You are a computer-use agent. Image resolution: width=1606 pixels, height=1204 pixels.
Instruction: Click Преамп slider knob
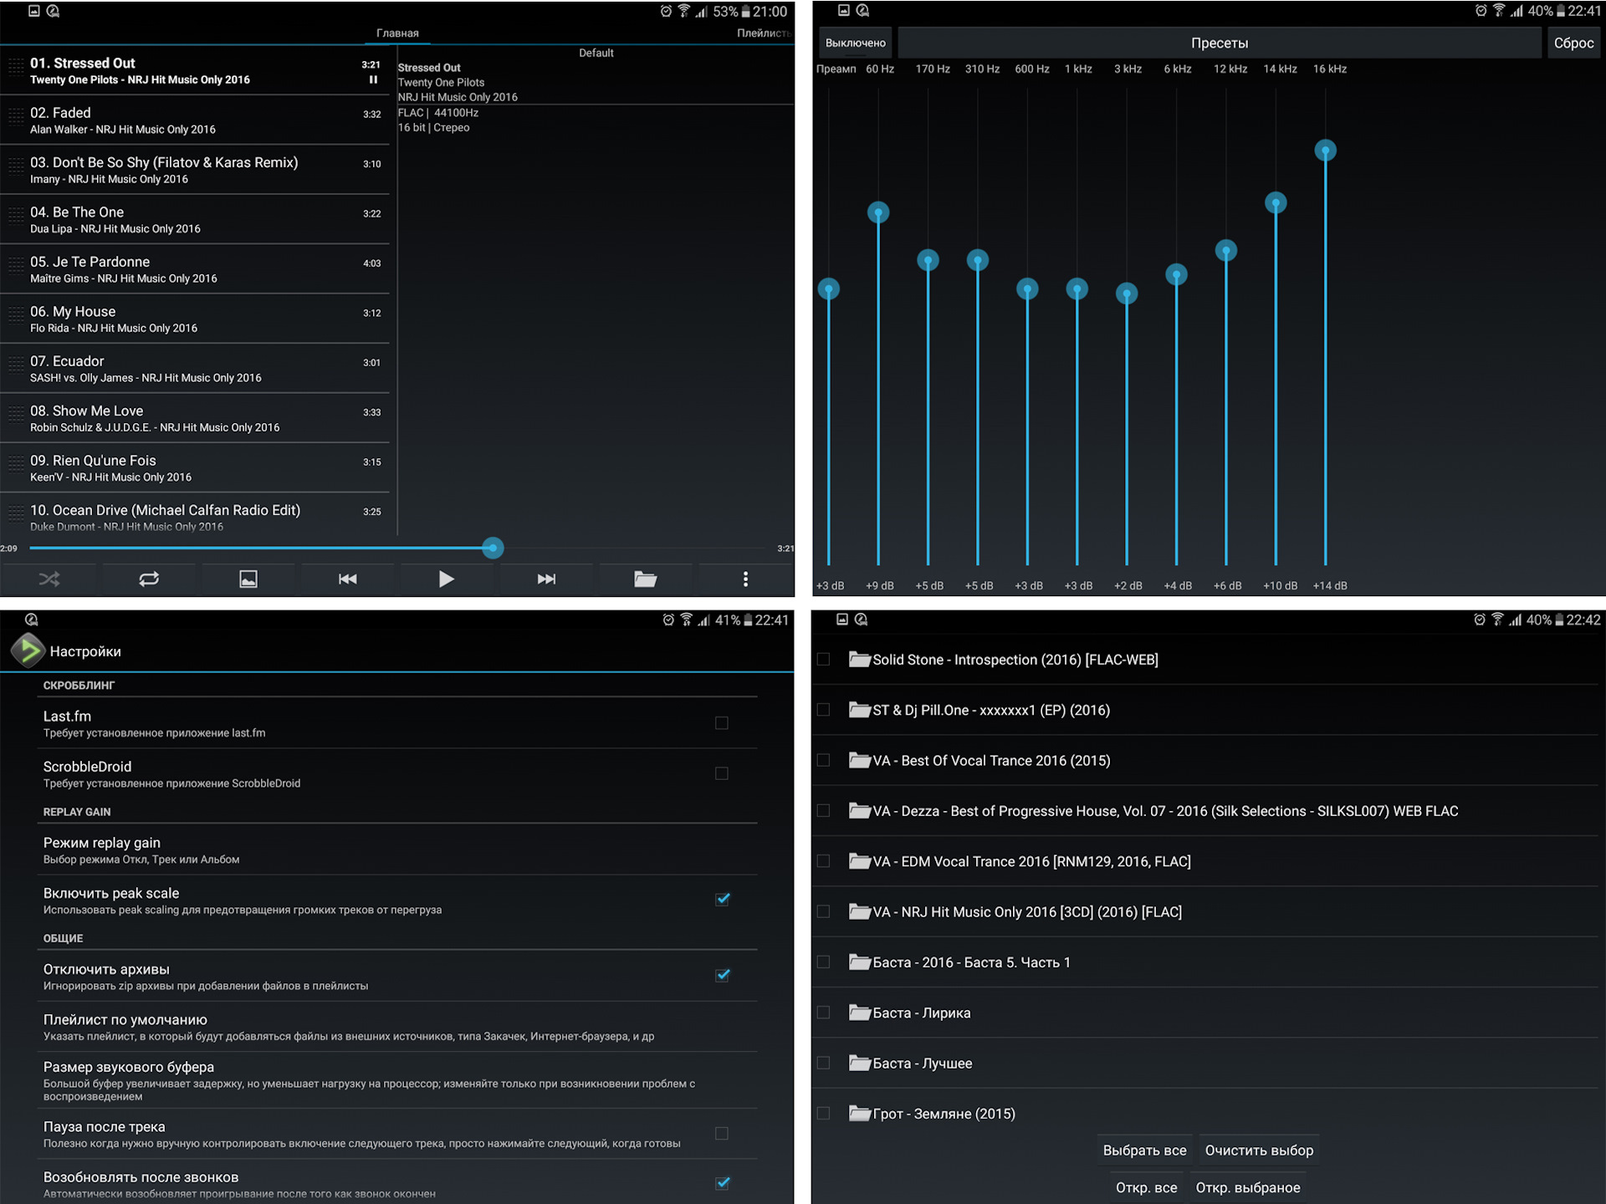pyautogui.click(x=828, y=289)
